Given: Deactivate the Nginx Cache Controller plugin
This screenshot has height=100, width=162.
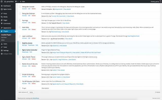Looking at the screenshot, I should pyautogui.click(x=25, y=52).
